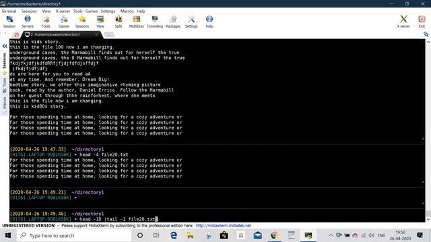Viewport: 431px width, 242px height.
Task: Open the Tunneling toolbar icon
Action: [155, 22]
